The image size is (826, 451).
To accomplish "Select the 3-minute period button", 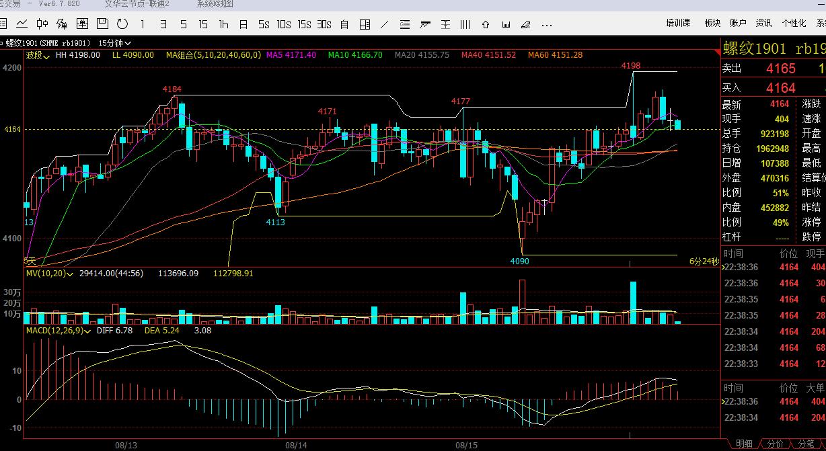I will click(x=163, y=24).
